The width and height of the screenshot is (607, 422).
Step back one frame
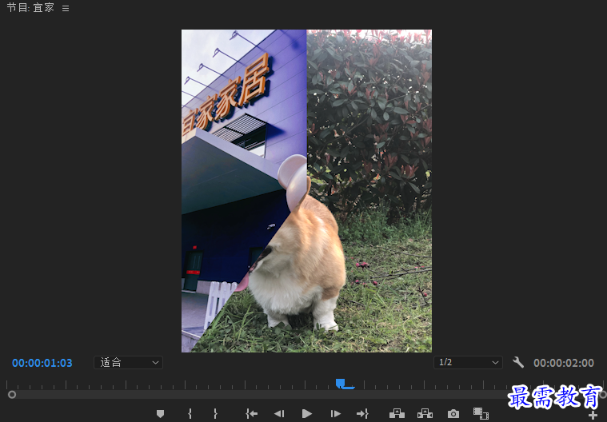click(279, 413)
